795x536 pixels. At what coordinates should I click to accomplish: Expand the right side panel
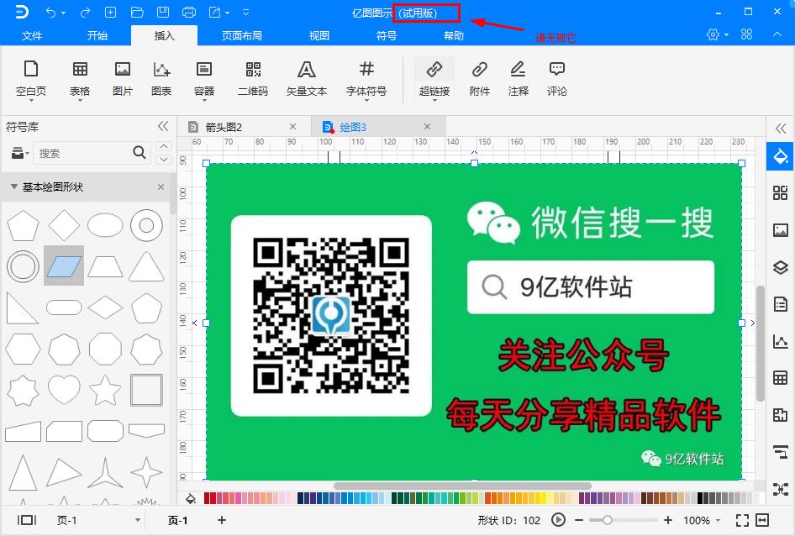[x=781, y=129]
